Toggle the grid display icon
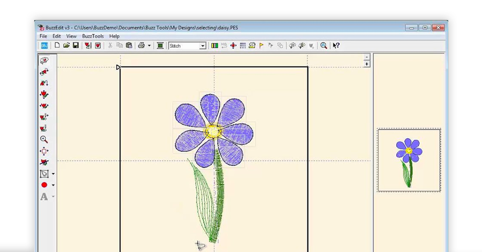 pos(243,45)
